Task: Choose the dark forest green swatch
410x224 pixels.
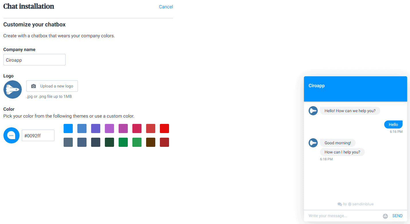Action: [109, 142]
